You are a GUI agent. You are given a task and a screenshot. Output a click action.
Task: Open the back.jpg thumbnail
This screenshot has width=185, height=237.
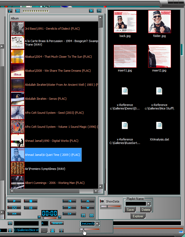click(125, 22)
